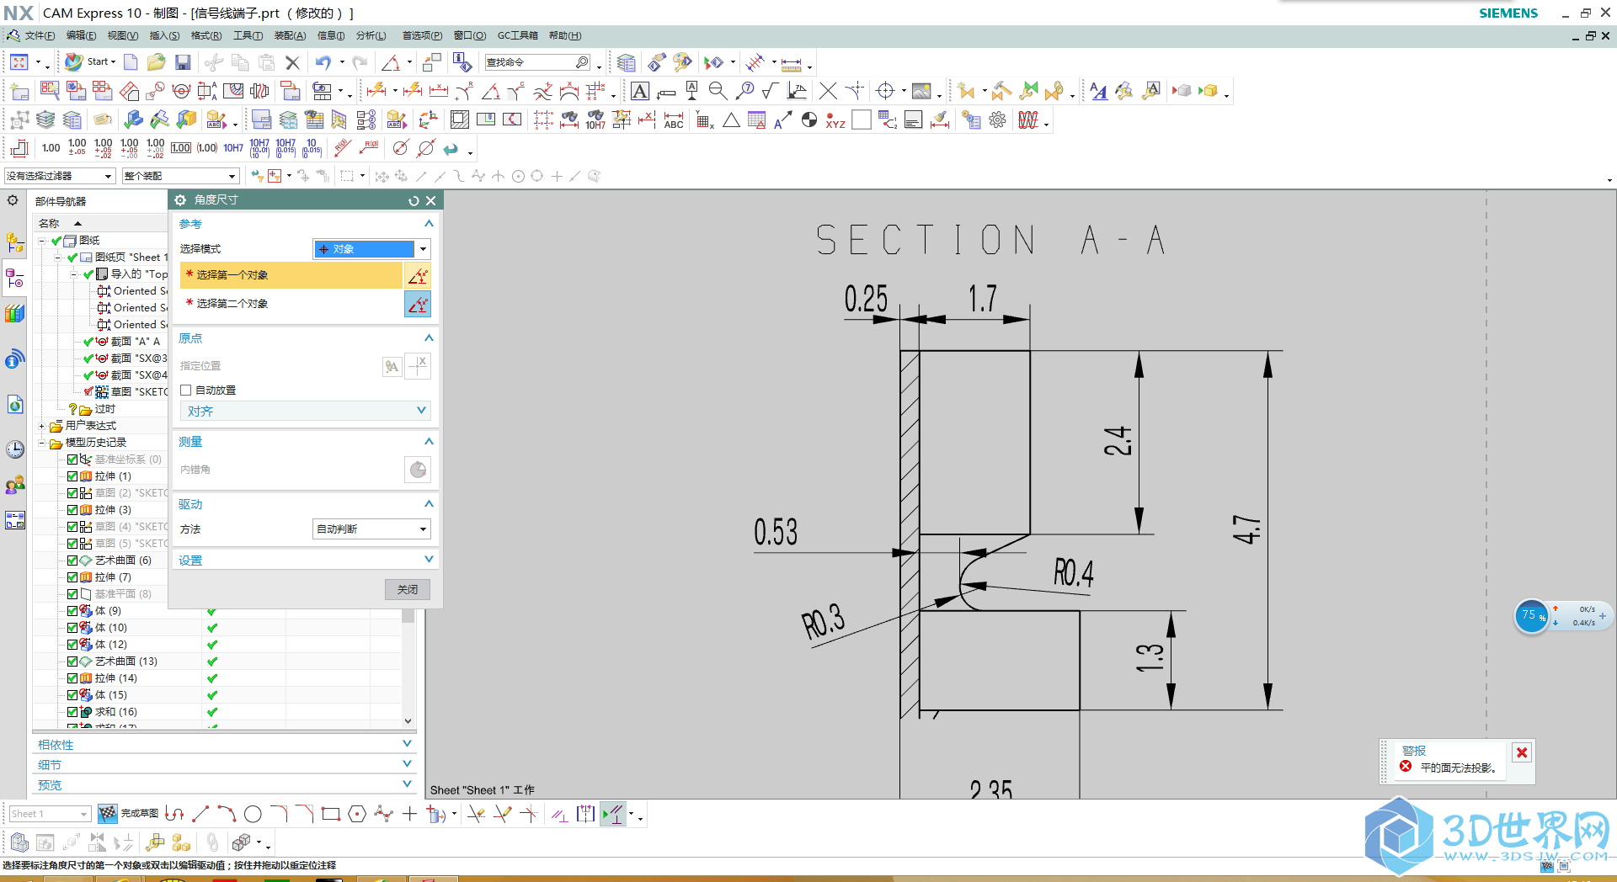
Task: Select the Note text 'A' annotation tool
Action: coord(640,91)
